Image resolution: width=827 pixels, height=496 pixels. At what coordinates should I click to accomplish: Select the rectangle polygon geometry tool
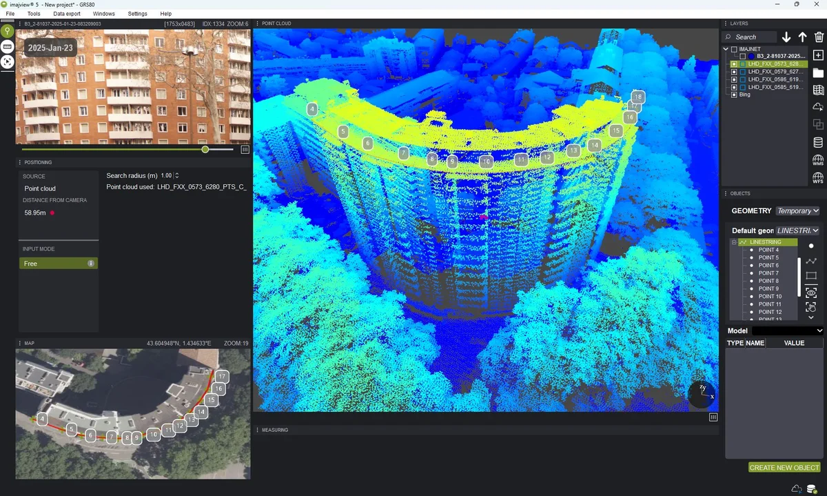coord(811,276)
